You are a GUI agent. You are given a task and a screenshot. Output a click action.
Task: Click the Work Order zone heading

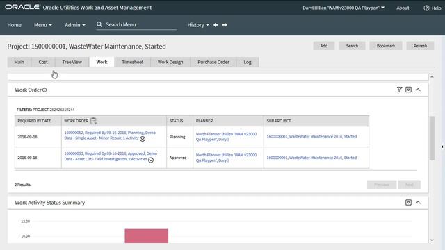(28, 90)
